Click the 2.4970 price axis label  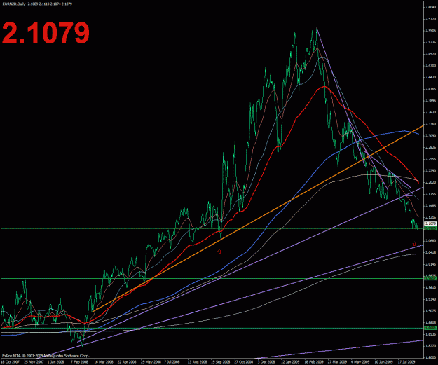point(431,54)
